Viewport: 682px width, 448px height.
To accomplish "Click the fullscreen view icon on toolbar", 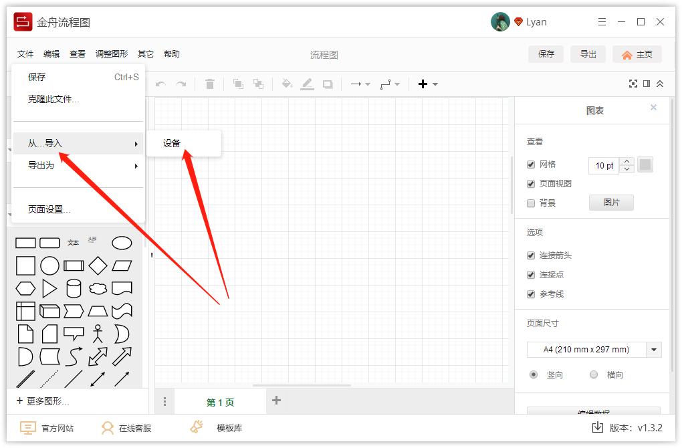I will [x=633, y=84].
